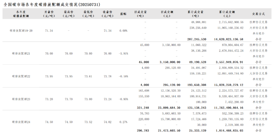Screen dimensions: 273x135
Task: Click the 0.27% change value
Action: coord(123,122)
